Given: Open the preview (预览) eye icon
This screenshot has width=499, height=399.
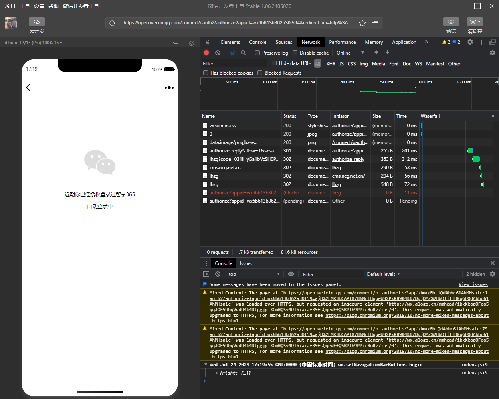Looking at the screenshot, I should (451, 22).
